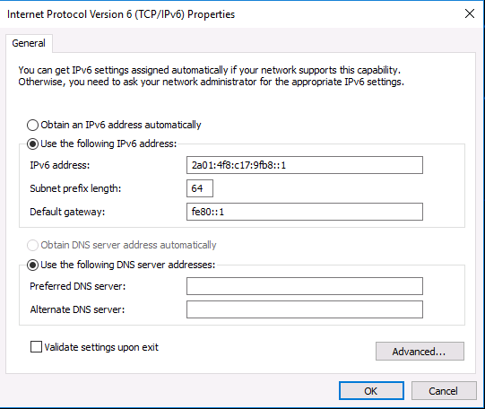The image size is (485, 409).
Task: Click the dialog title bar text
Action: [121, 14]
